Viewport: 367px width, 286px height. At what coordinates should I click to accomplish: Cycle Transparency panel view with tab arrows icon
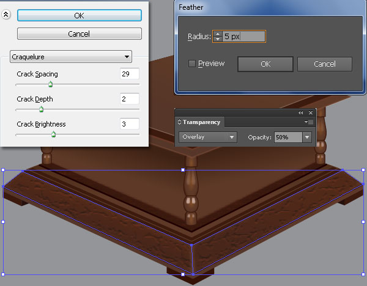(179, 122)
